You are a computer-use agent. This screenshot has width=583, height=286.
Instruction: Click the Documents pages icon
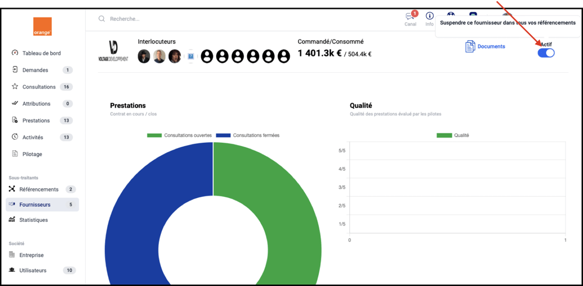470,47
